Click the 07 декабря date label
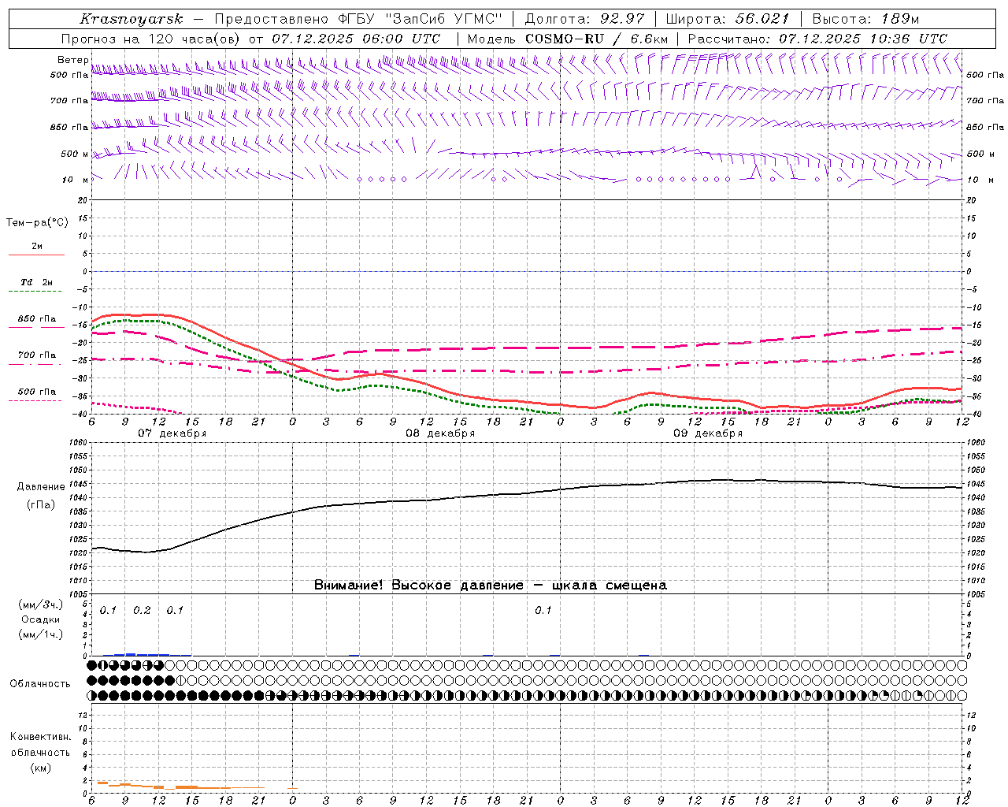The height and width of the screenshot is (807, 1008). pyautogui.click(x=172, y=433)
